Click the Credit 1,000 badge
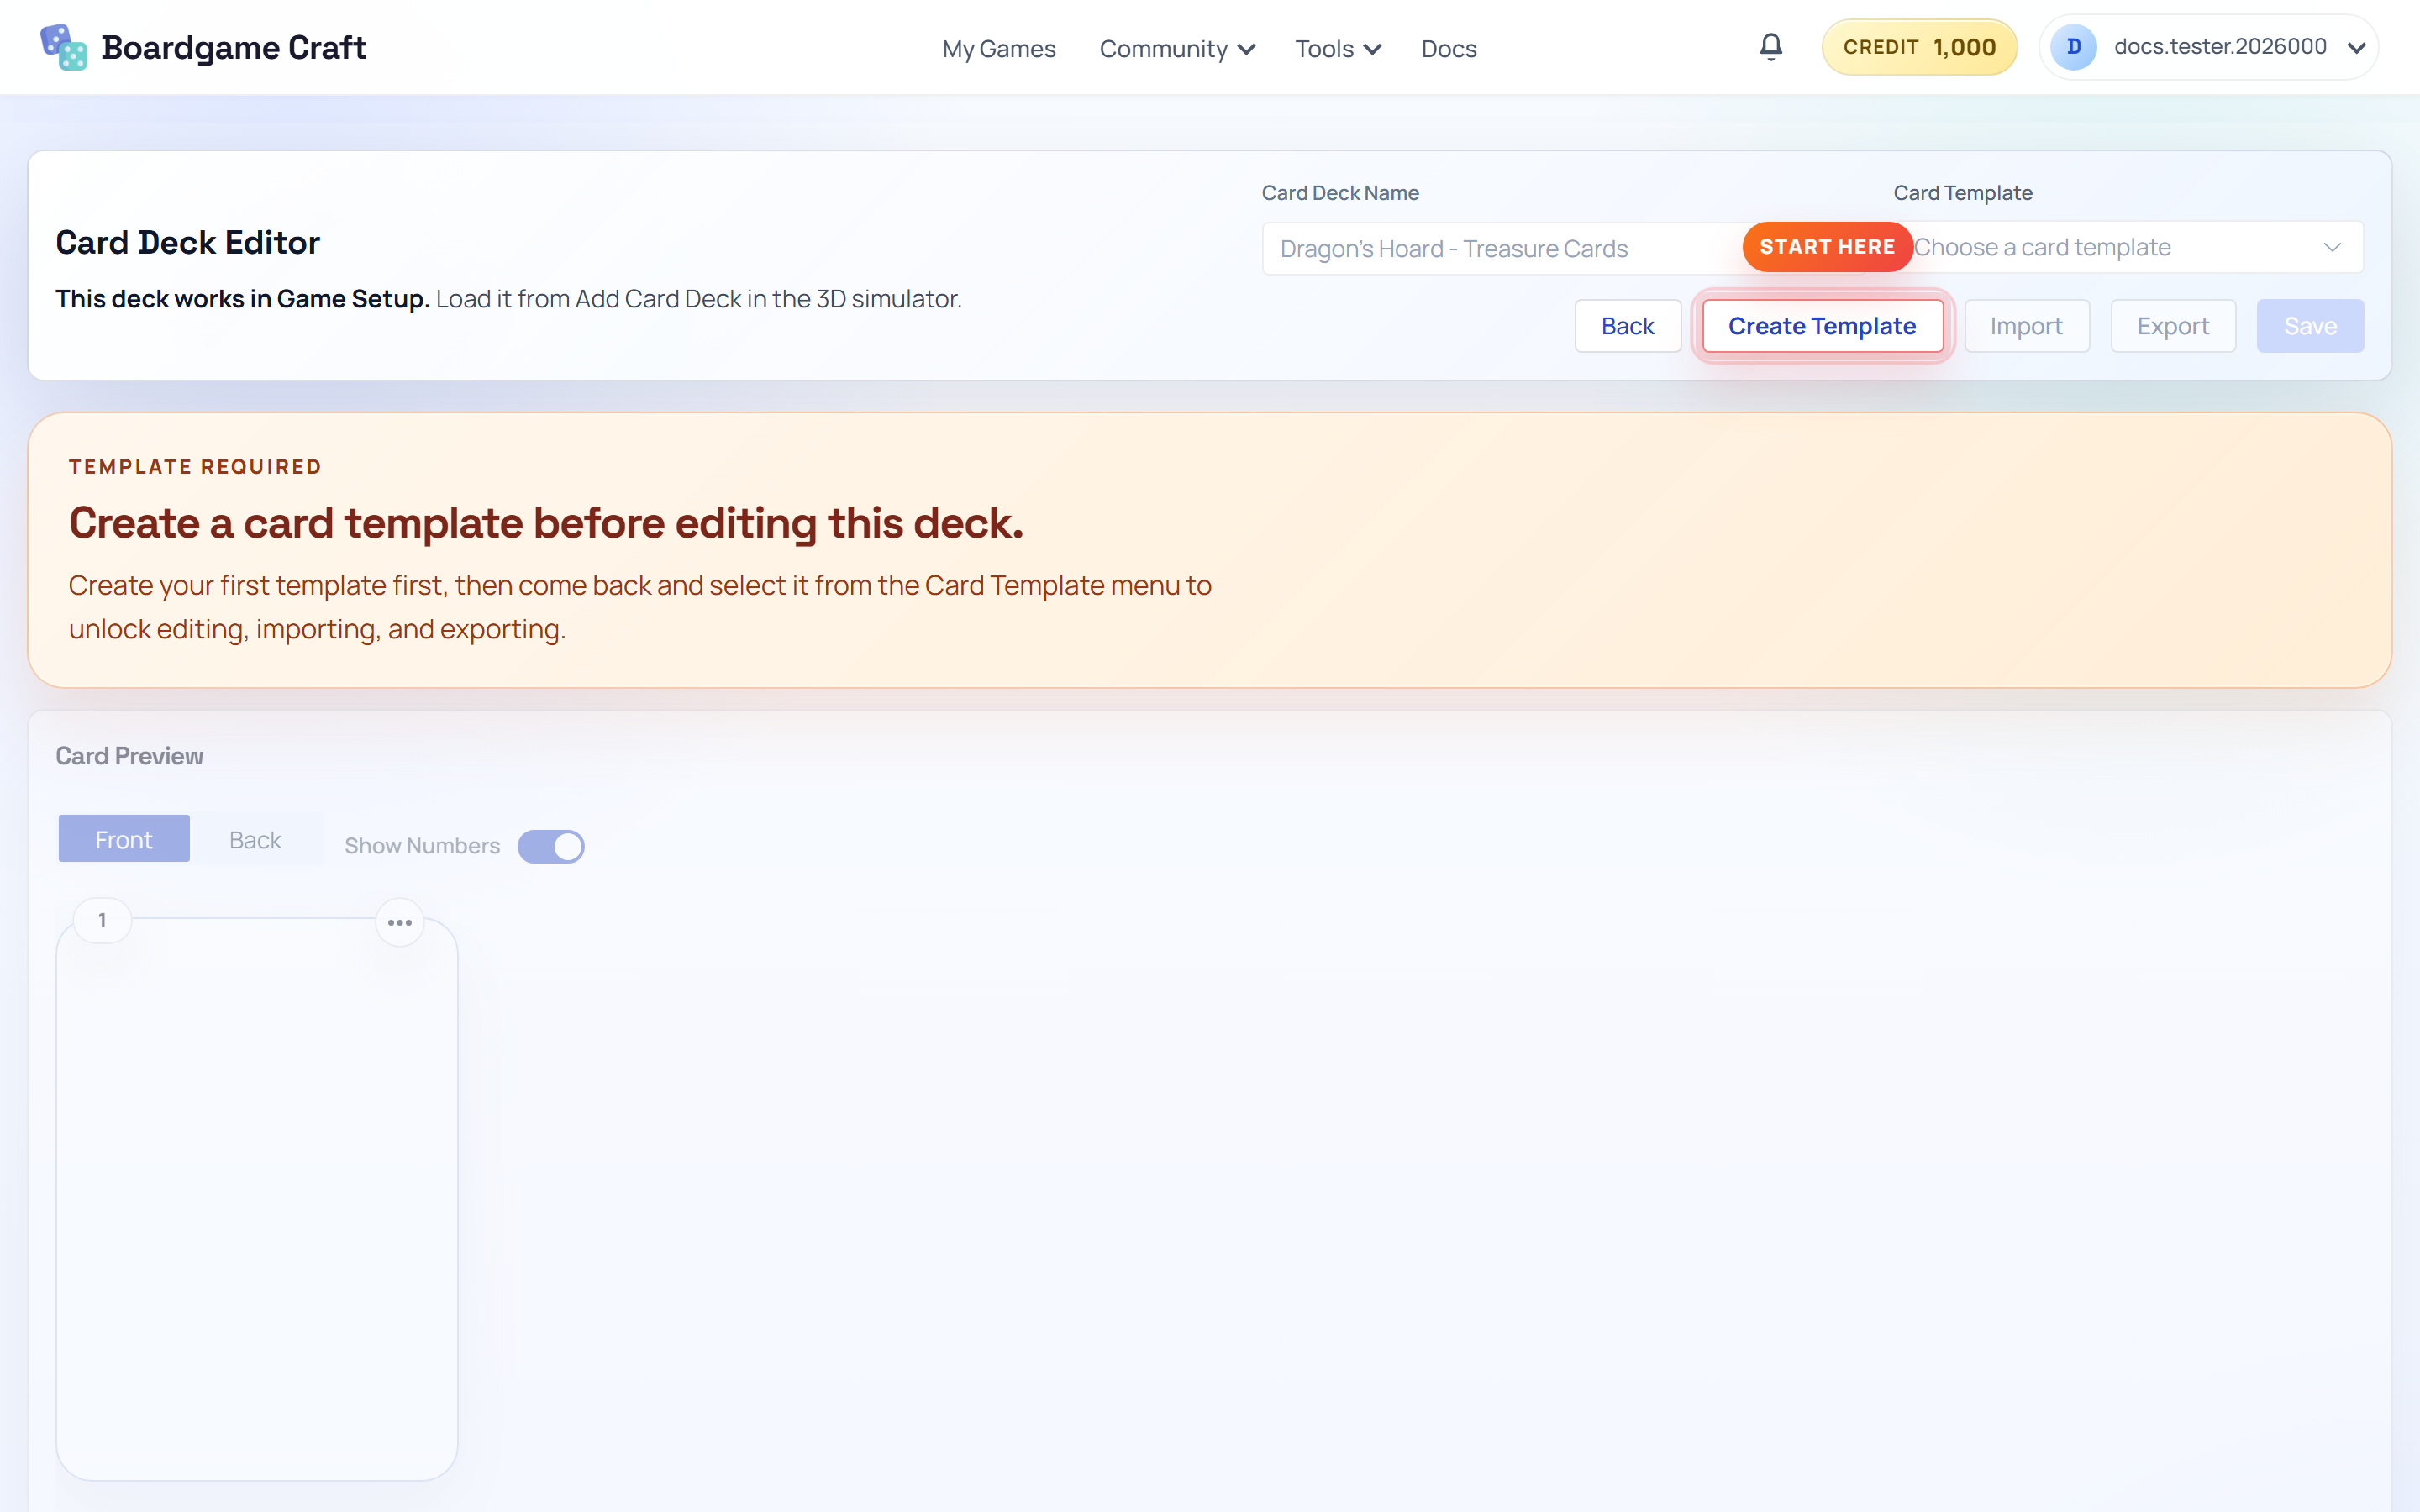 [x=1918, y=47]
